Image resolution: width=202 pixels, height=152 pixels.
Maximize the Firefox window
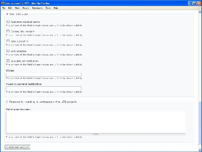(194, 3)
